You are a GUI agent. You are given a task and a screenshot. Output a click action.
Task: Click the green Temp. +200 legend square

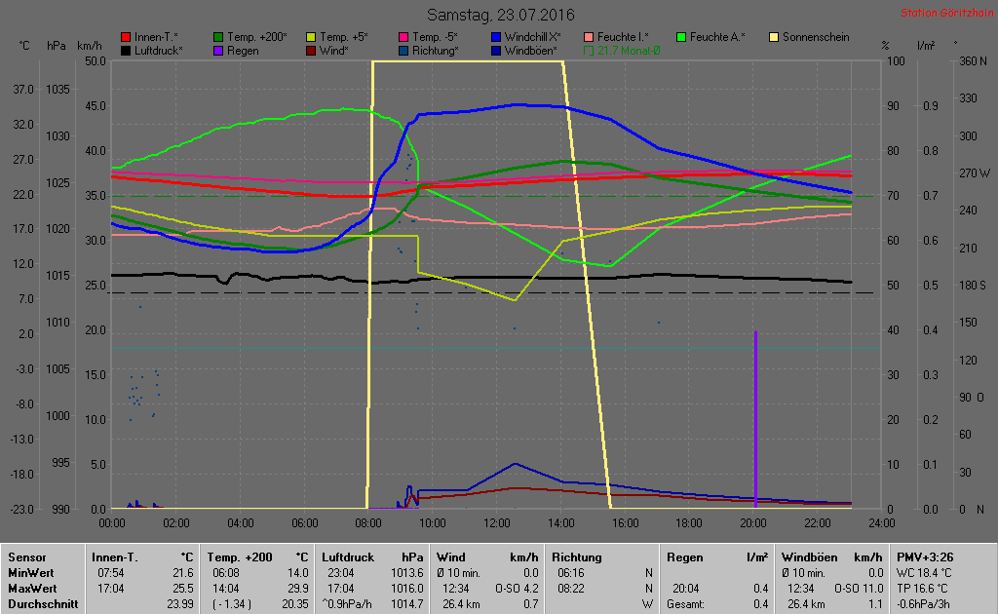(x=218, y=37)
